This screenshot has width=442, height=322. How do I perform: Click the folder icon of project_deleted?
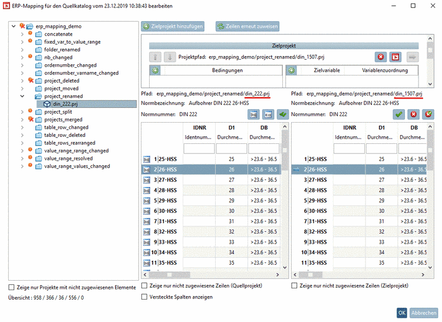(x=39, y=81)
